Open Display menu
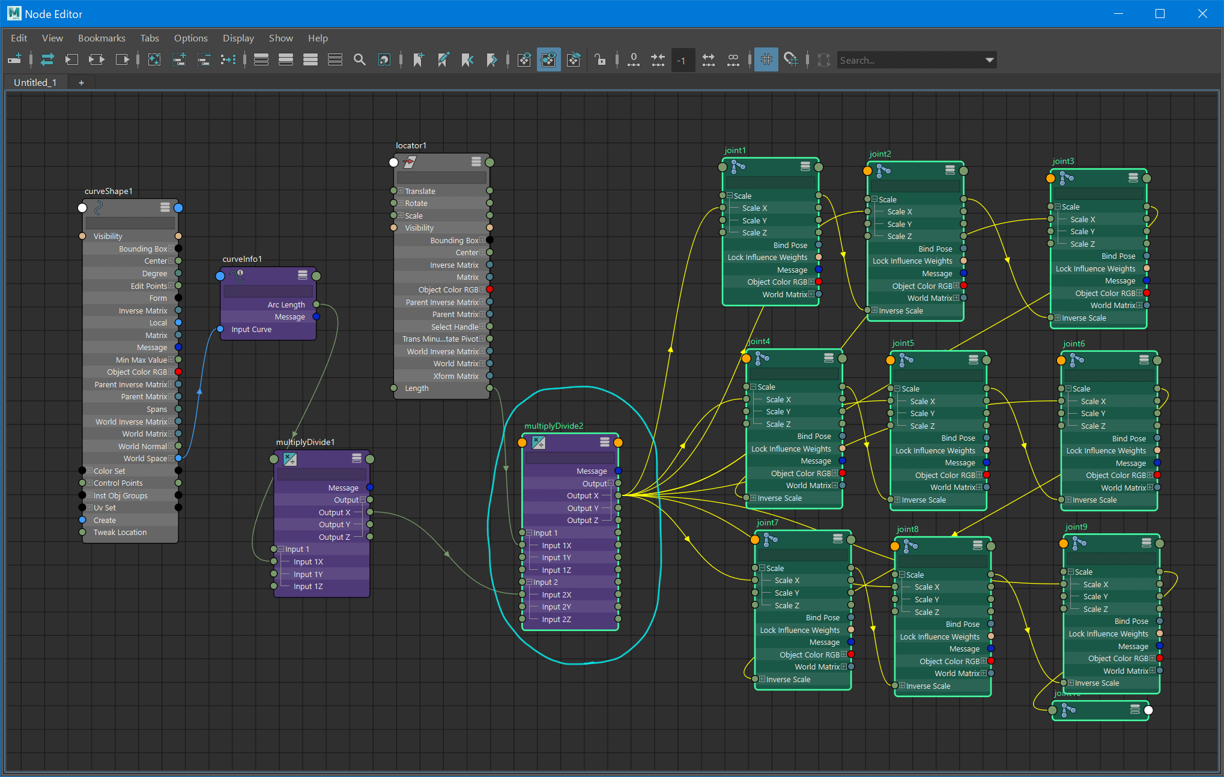Screen dimensions: 1224x777 tap(238, 38)
